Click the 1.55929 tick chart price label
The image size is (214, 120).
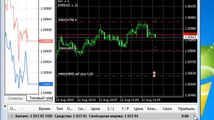(46, 51)
